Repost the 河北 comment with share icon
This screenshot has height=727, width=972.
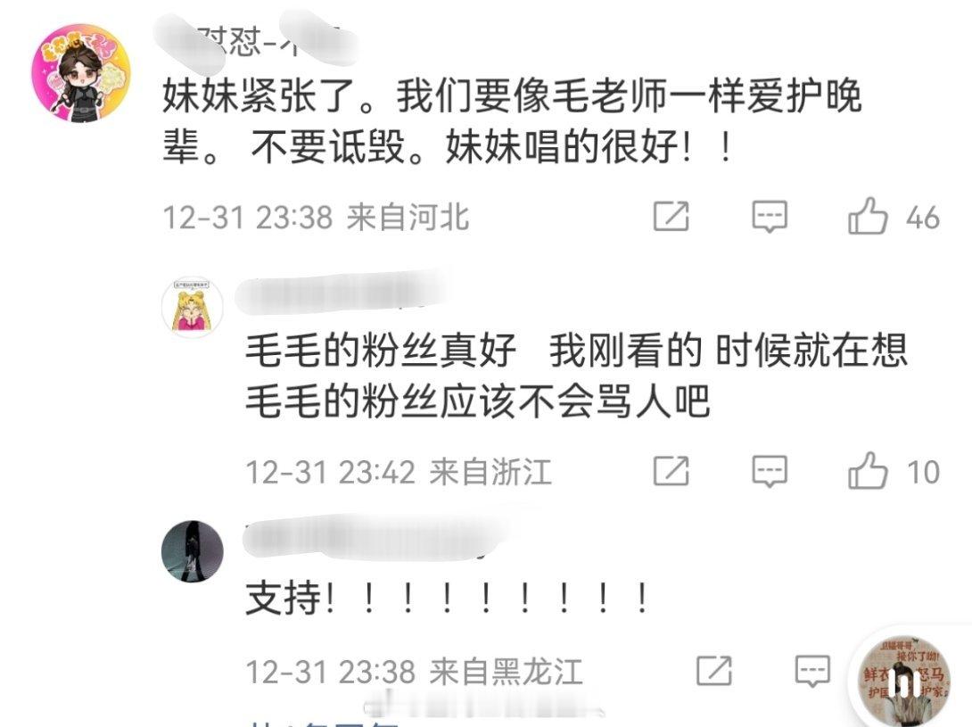(671, 217)
